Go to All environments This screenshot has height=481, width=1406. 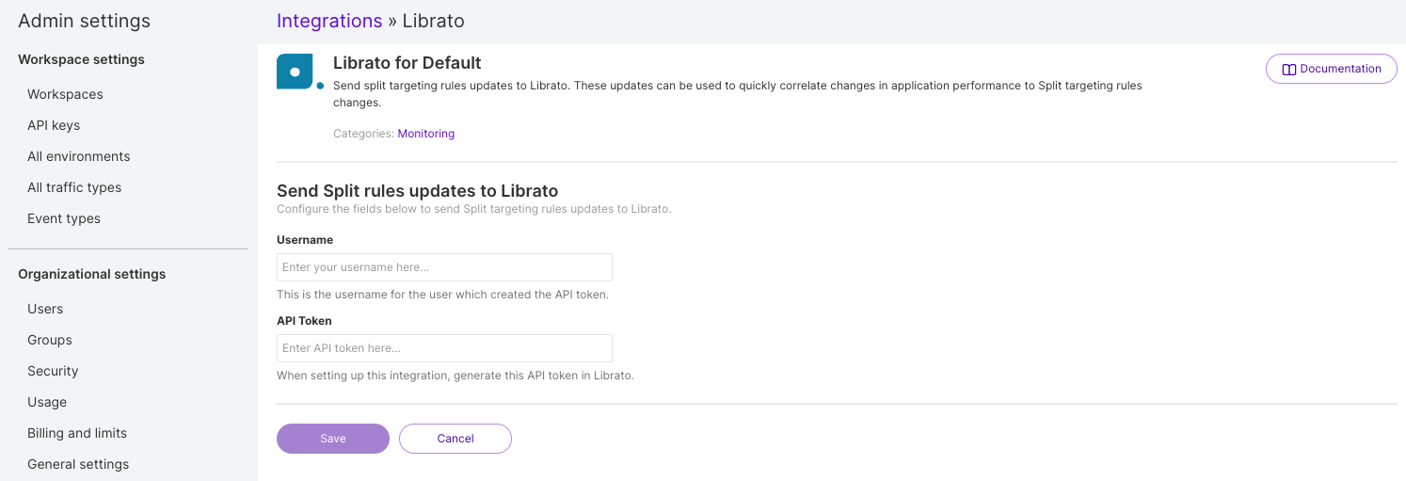coord(79,156)
